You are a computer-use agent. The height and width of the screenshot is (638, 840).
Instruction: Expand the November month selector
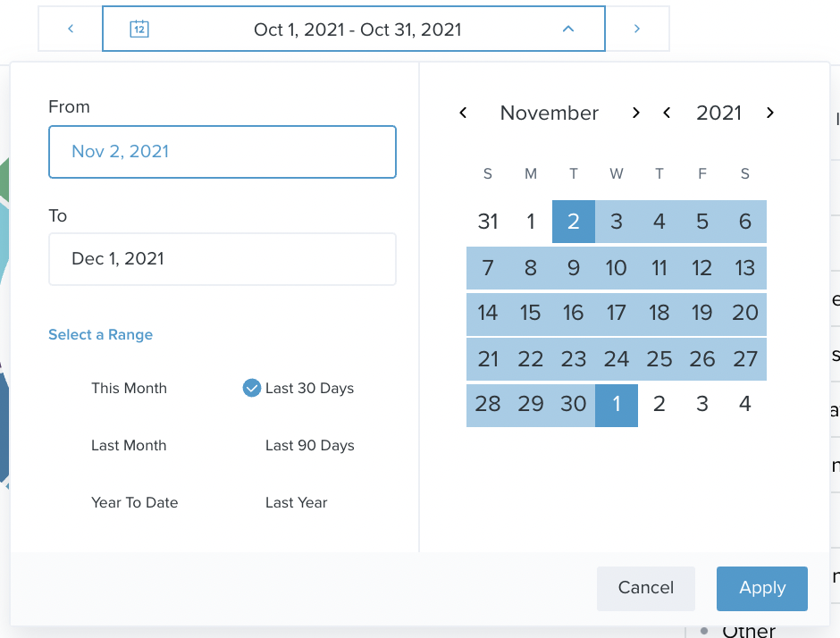549,113
